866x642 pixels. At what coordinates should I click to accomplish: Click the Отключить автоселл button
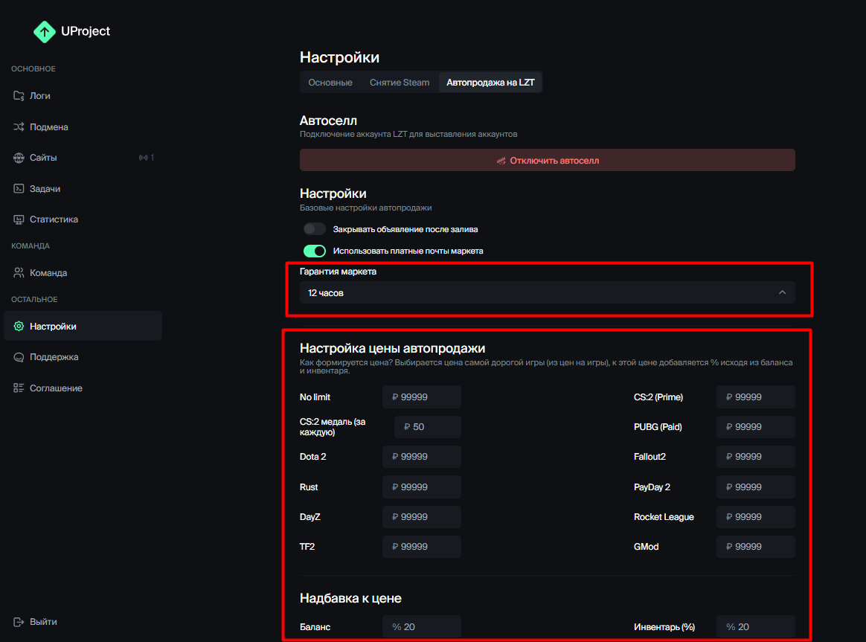point(547,160)
